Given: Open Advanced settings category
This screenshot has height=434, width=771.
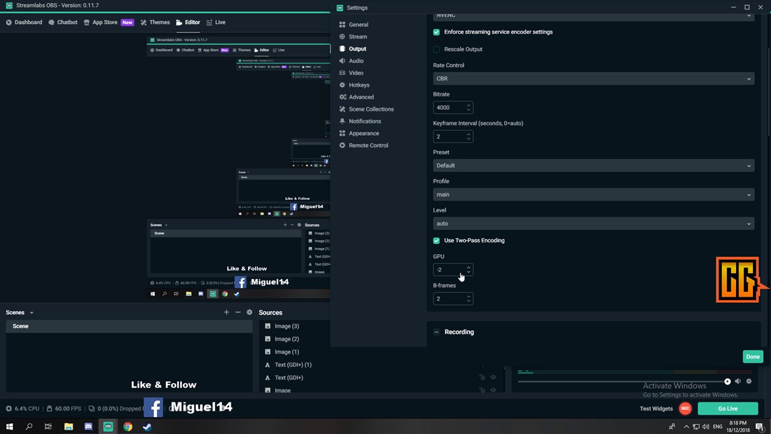Looking at the screenshot, I should (x=361, y=97).
